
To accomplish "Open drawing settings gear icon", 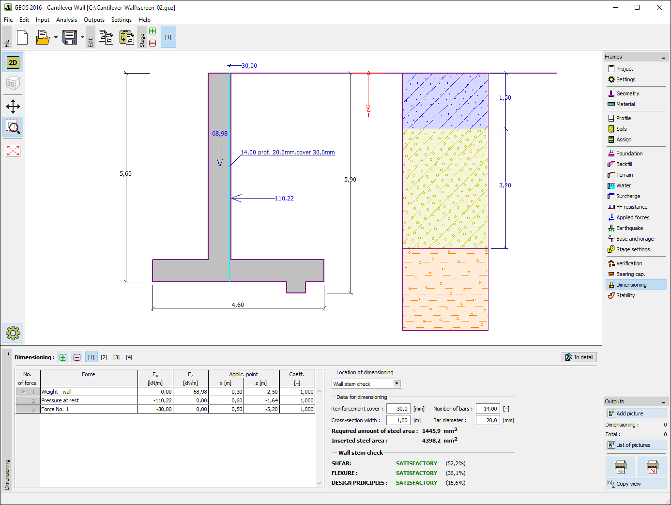I will (13, 333).
